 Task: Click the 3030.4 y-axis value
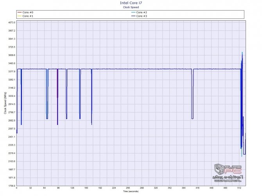coord(12,96)
